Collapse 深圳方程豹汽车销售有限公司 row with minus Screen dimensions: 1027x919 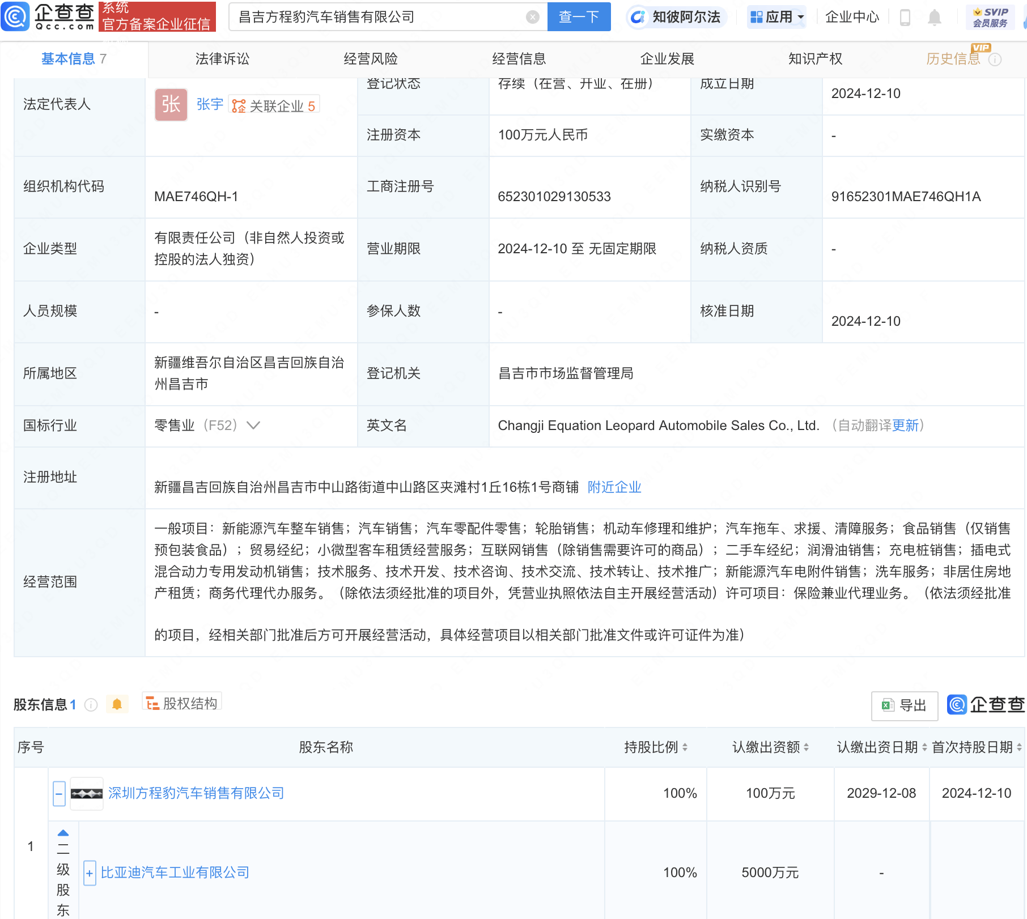pos(60,794)
